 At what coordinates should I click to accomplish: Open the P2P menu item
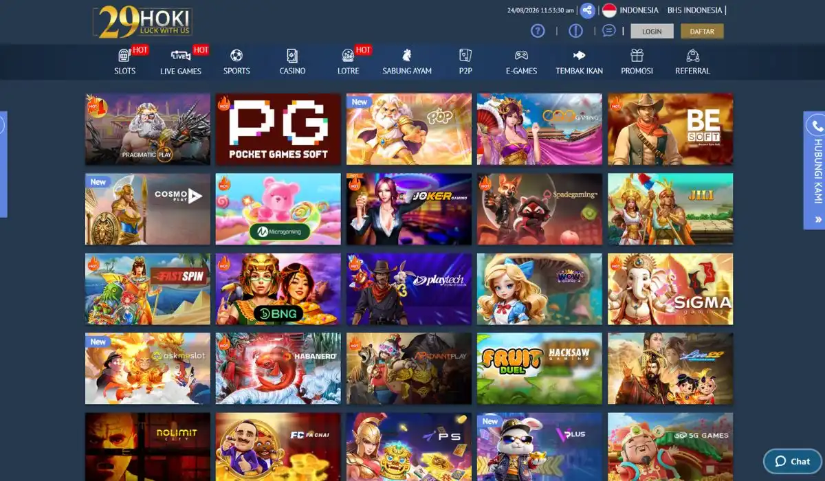(x=465, y=62)
